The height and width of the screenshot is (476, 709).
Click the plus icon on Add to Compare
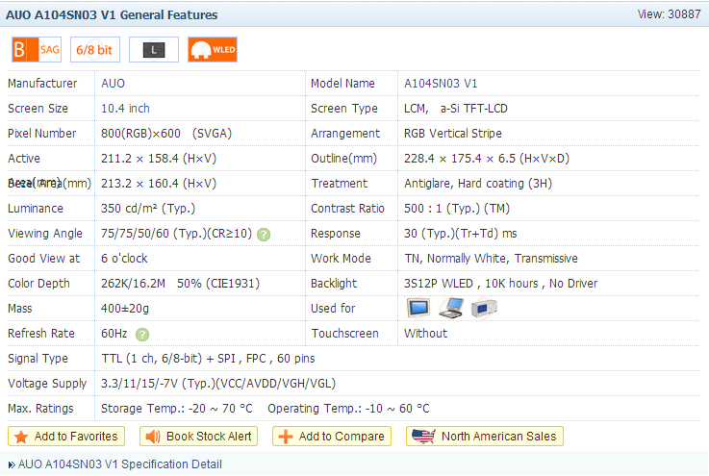(x=286, y=437)
